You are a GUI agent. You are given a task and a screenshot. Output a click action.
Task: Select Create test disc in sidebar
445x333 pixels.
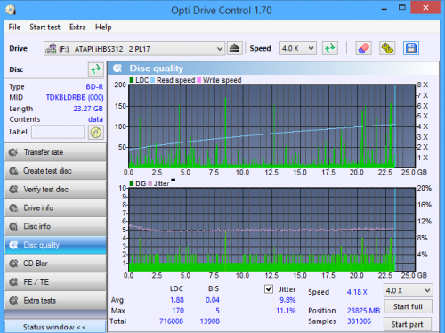[55, 171]
